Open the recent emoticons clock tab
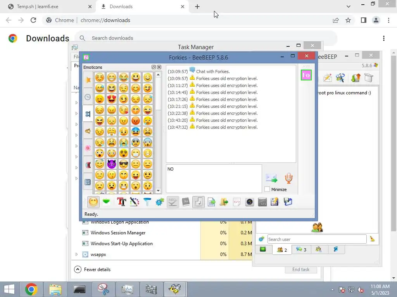Screen dimensions: 397x297 click(88, 97)
